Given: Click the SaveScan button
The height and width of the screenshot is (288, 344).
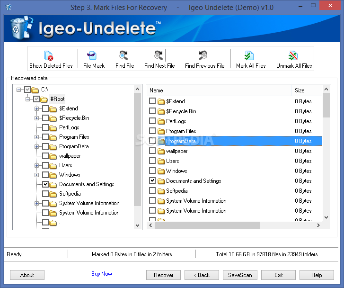Looking at the screenshot, I should pyautogui.click(x=240, y=275).
